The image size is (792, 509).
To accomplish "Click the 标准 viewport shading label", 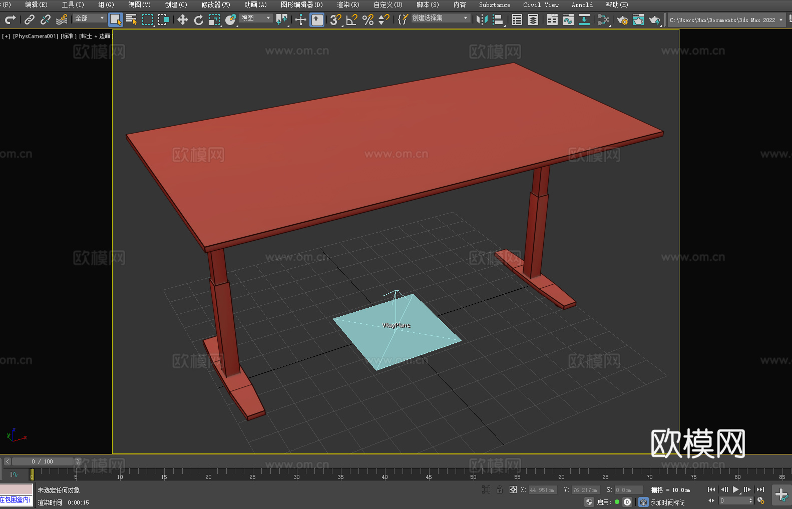I will click(69, 36).
